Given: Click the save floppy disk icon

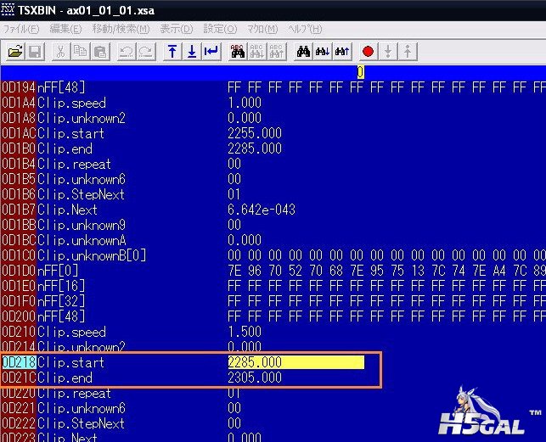Looking at the screenshot, I should (x=36, y=52).
